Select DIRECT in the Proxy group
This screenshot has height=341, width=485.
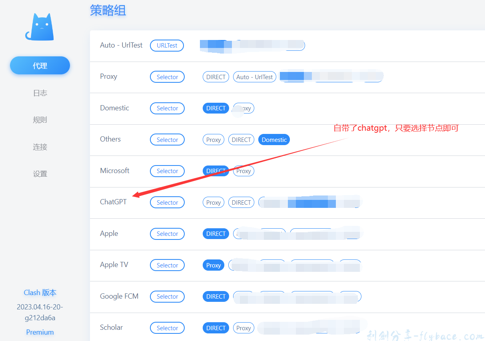coord(216,77)
